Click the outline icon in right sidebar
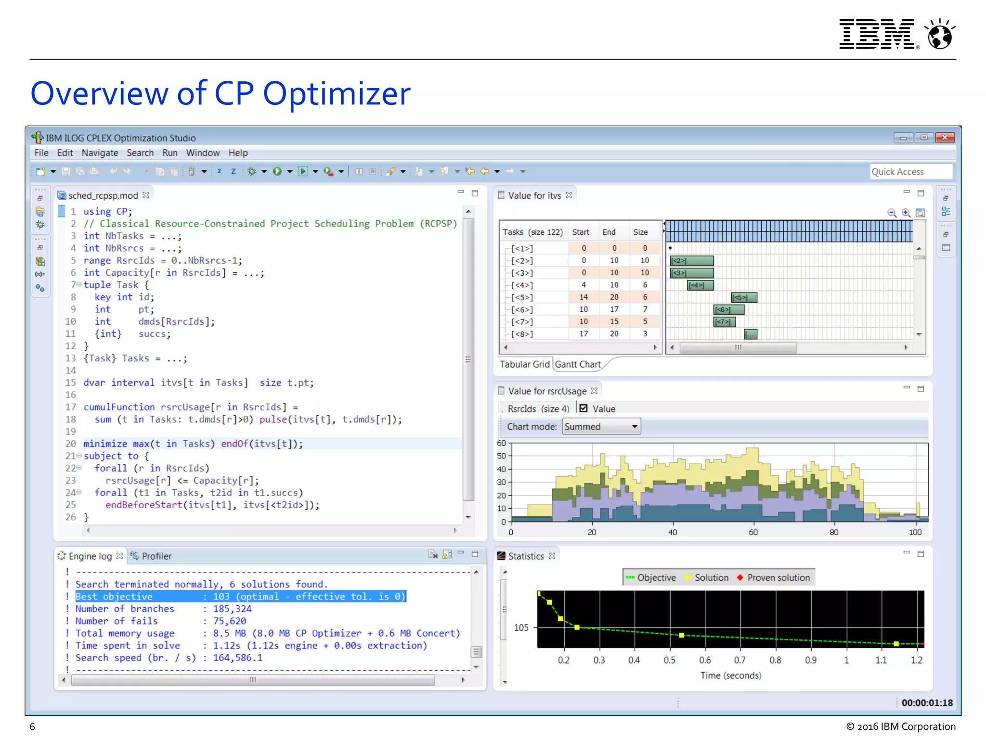986x739 pixels. tap(946, 212)
